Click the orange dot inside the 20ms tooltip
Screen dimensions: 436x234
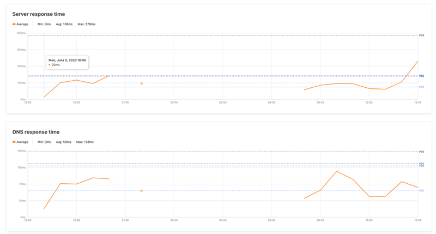pyautogui.click(x=50, y=65)
